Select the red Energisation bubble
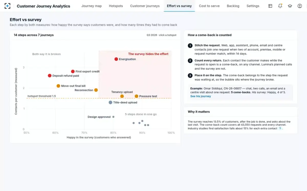The image size is (307, 191). pyautogui.click(x=116, y=59)
